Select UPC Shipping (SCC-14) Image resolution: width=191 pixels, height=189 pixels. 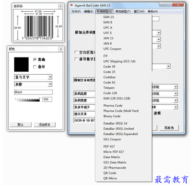coord(124,61)
